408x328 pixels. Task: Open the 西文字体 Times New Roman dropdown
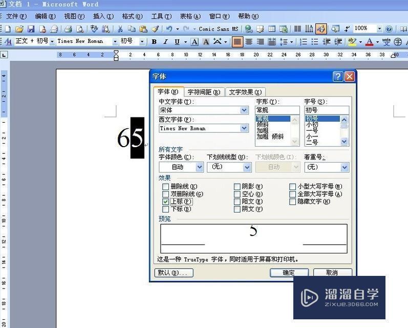click(x=244, y=128)
